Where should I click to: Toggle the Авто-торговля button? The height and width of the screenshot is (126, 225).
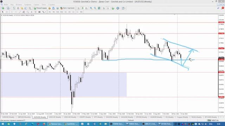pyautogui.click(x=67, y=8)
